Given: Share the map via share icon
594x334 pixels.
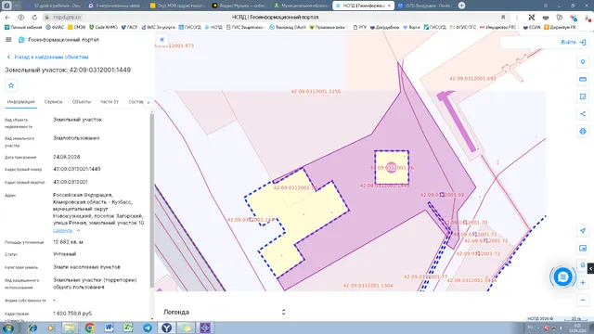Looking at the screenshot, I should point(583,114).
